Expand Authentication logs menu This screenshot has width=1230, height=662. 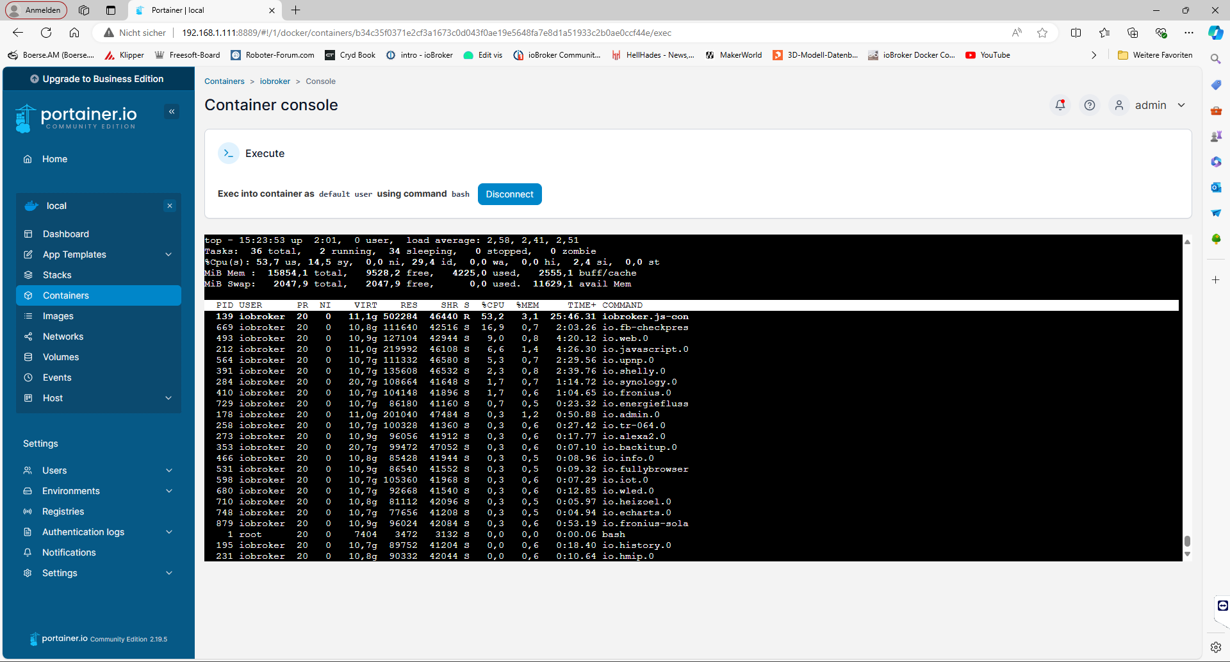169,532
